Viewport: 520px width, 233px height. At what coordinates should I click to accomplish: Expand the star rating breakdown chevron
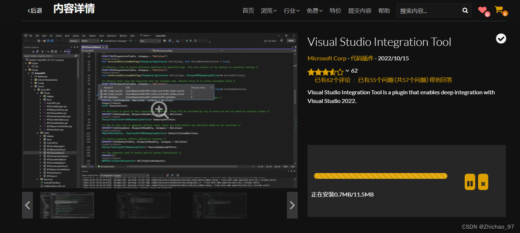[347, 71]
